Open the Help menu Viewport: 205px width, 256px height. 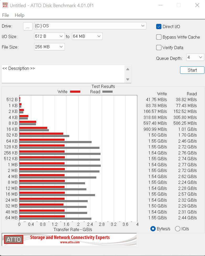(19, 15)
